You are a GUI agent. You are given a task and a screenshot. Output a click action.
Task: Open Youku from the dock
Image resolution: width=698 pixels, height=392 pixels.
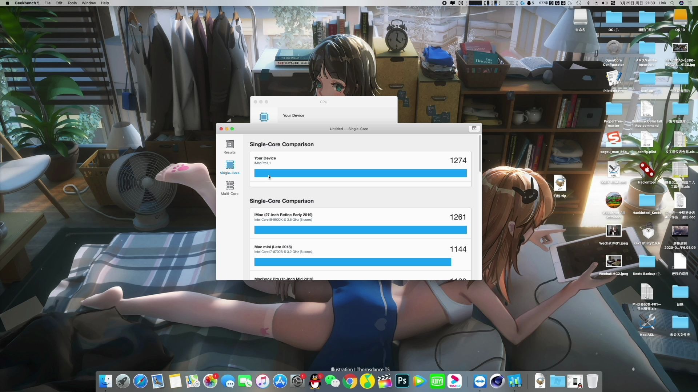coord(454,381)
